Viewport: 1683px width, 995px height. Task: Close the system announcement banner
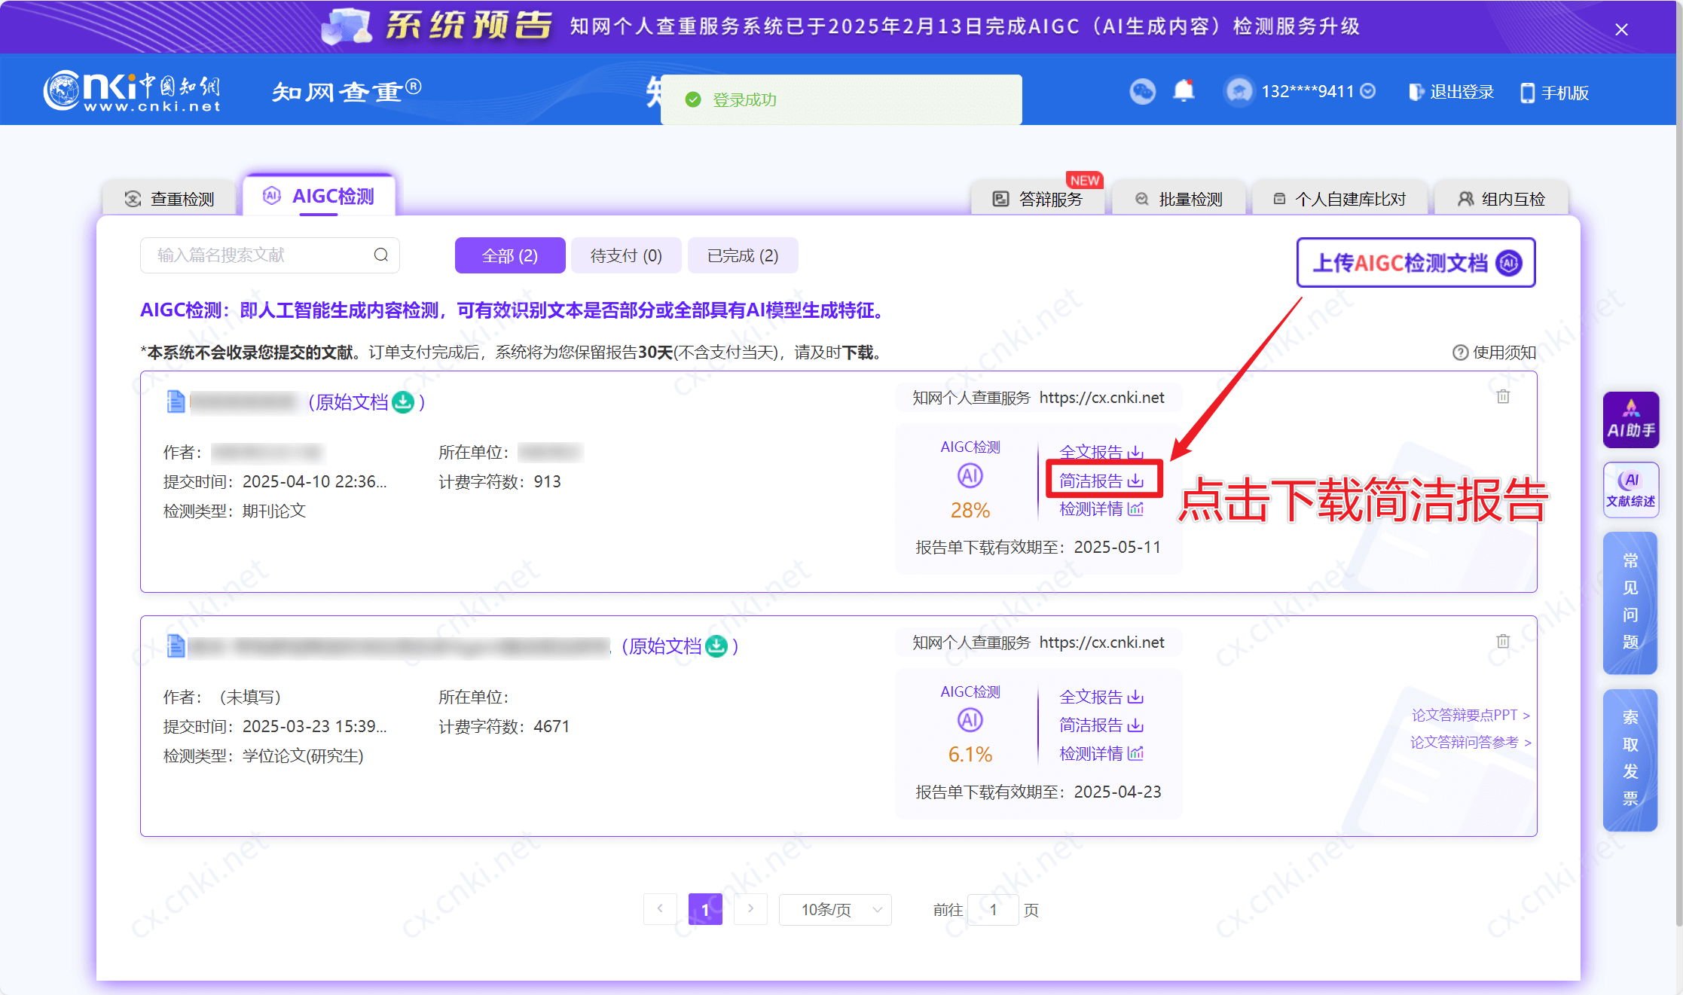click(1621, 29)
